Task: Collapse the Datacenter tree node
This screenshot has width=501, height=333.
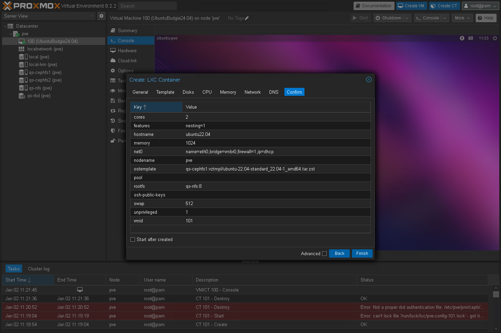Action: (5, 26)
